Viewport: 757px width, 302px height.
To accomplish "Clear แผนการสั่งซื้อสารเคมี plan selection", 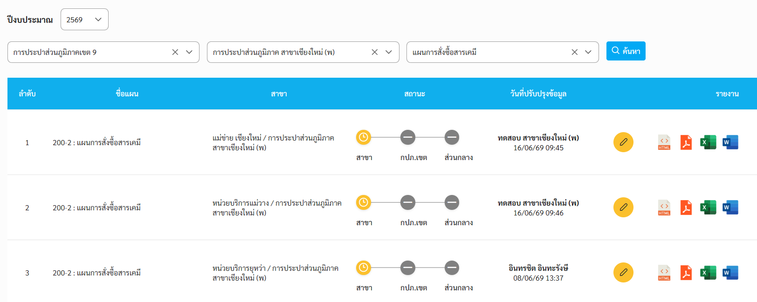I will 575,52.
